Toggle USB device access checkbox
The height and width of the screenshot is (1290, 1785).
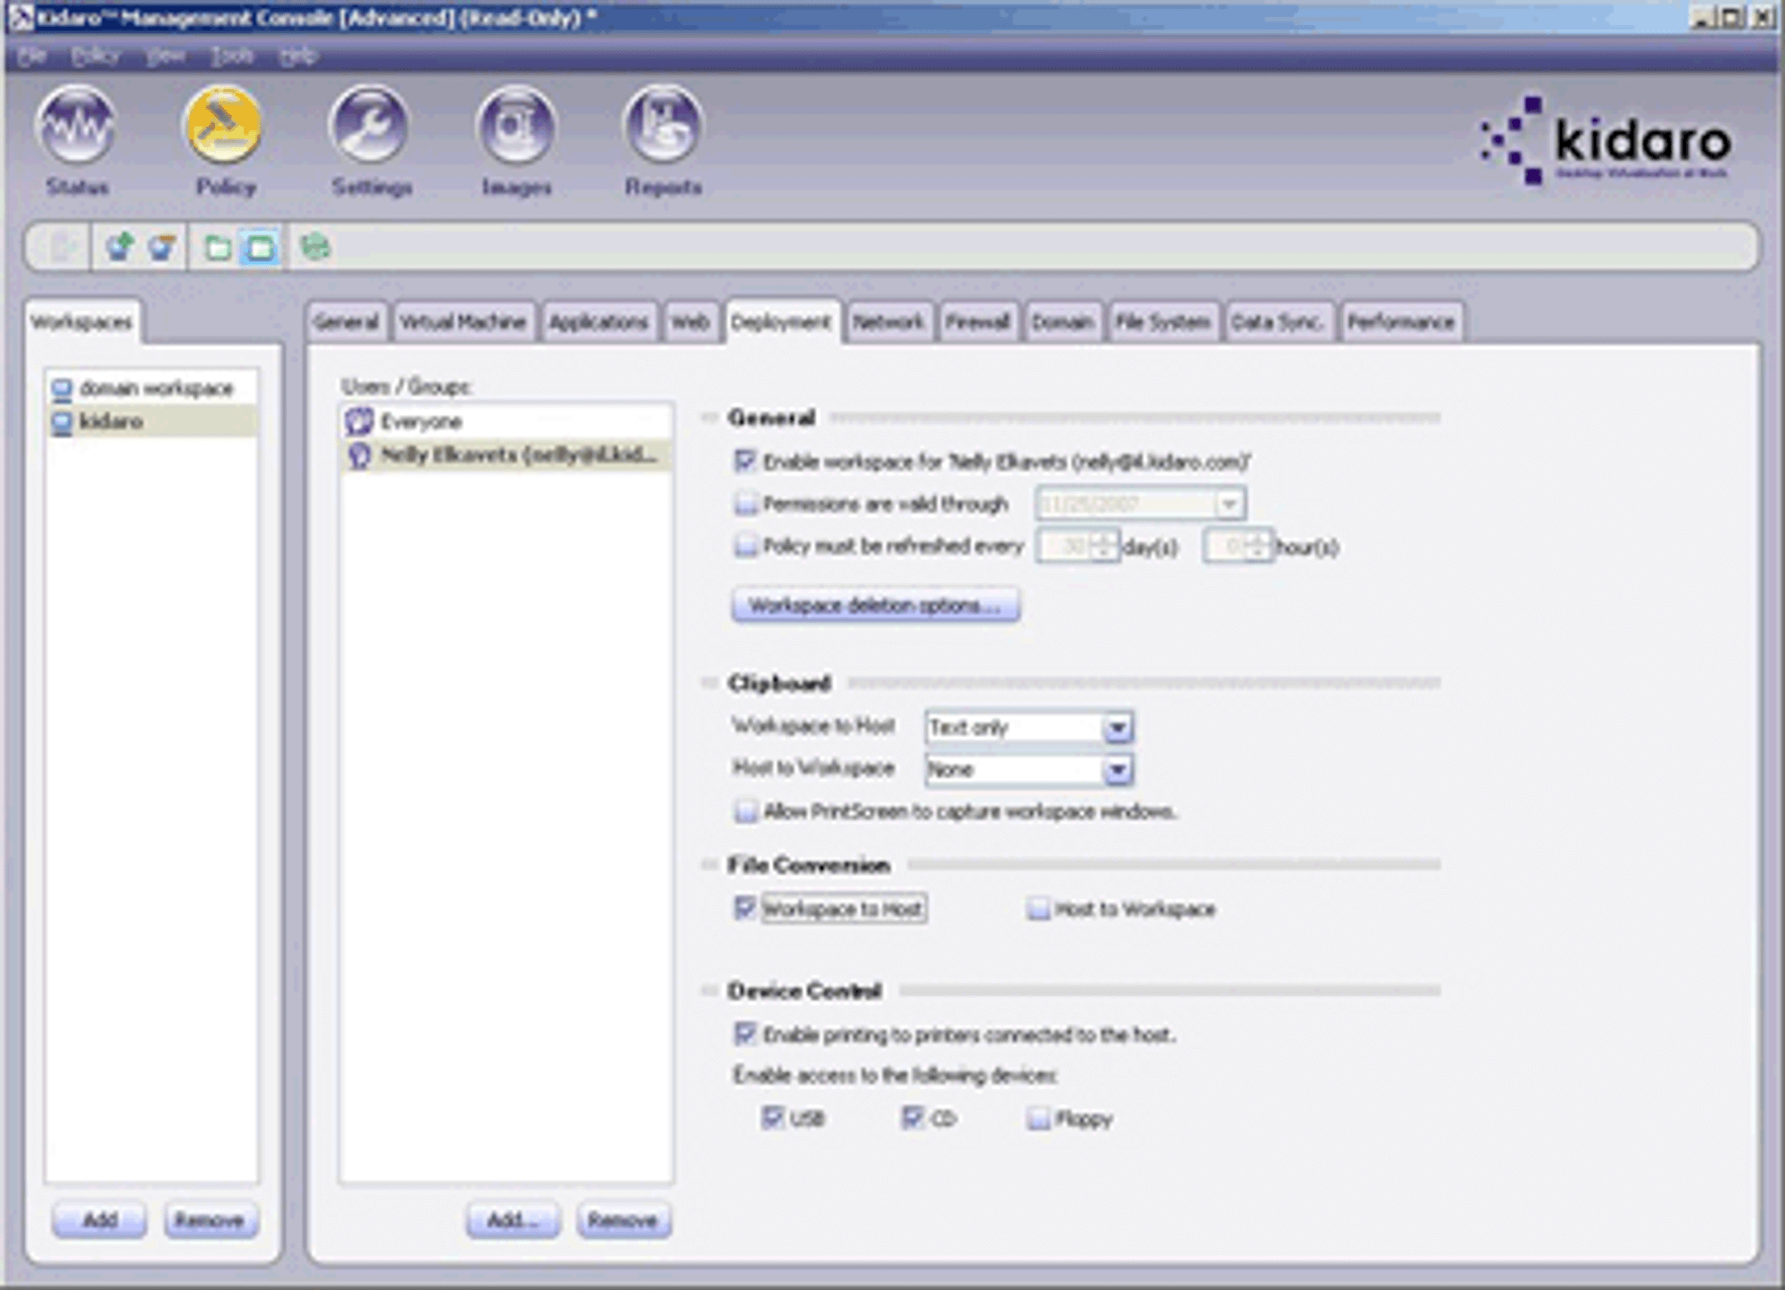(x=772, y=1117)
